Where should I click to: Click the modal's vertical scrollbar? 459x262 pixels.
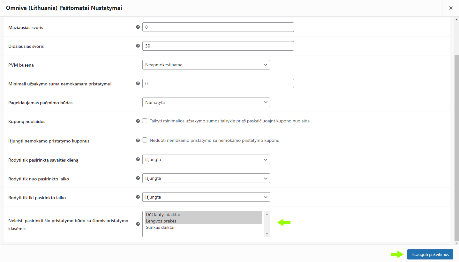coord(456,147)
